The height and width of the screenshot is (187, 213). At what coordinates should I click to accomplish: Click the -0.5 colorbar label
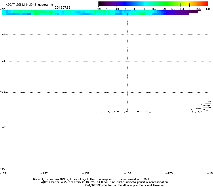tap(172, 9)
